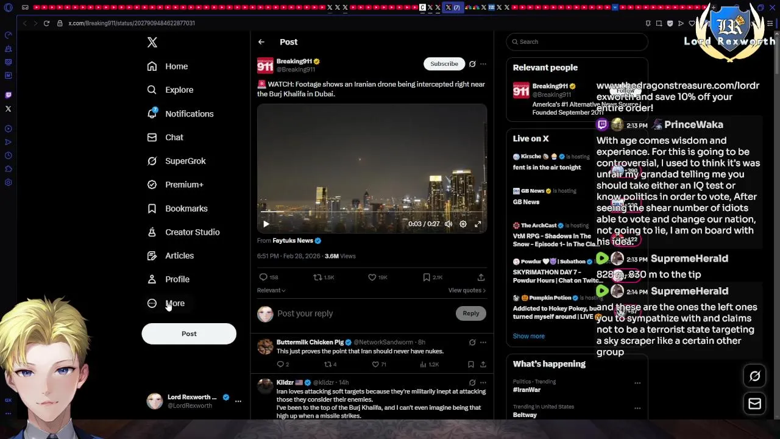Viewport: 780px width, 439px height.
Task: Open the 3.6M Views count
Action: click(340, 257)
